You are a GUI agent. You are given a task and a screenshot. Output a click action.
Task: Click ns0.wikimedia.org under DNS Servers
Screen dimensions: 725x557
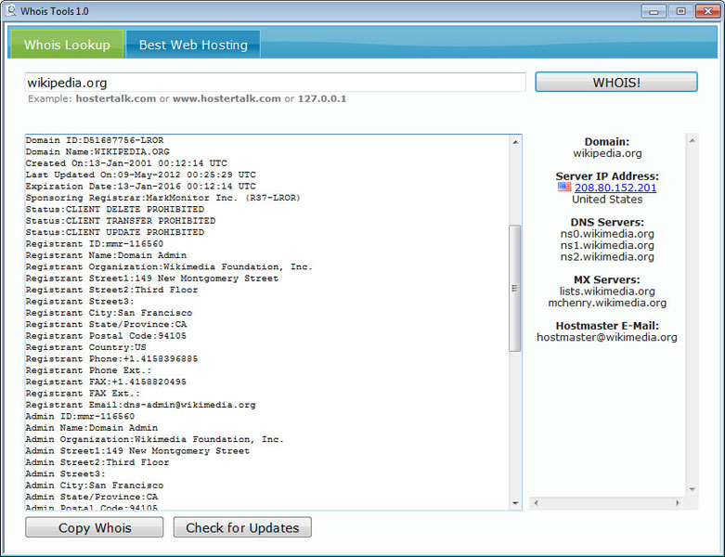point(607,234)
